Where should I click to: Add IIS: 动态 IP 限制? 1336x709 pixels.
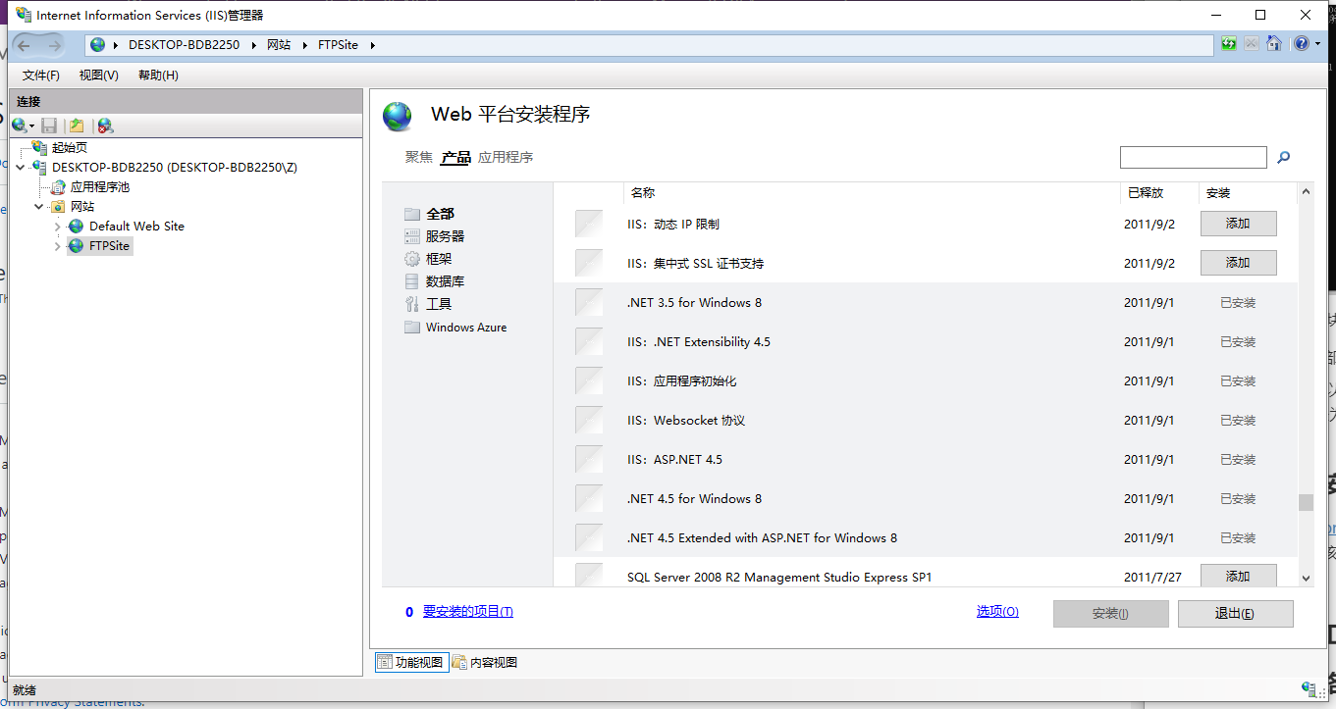coord(1238,224)
